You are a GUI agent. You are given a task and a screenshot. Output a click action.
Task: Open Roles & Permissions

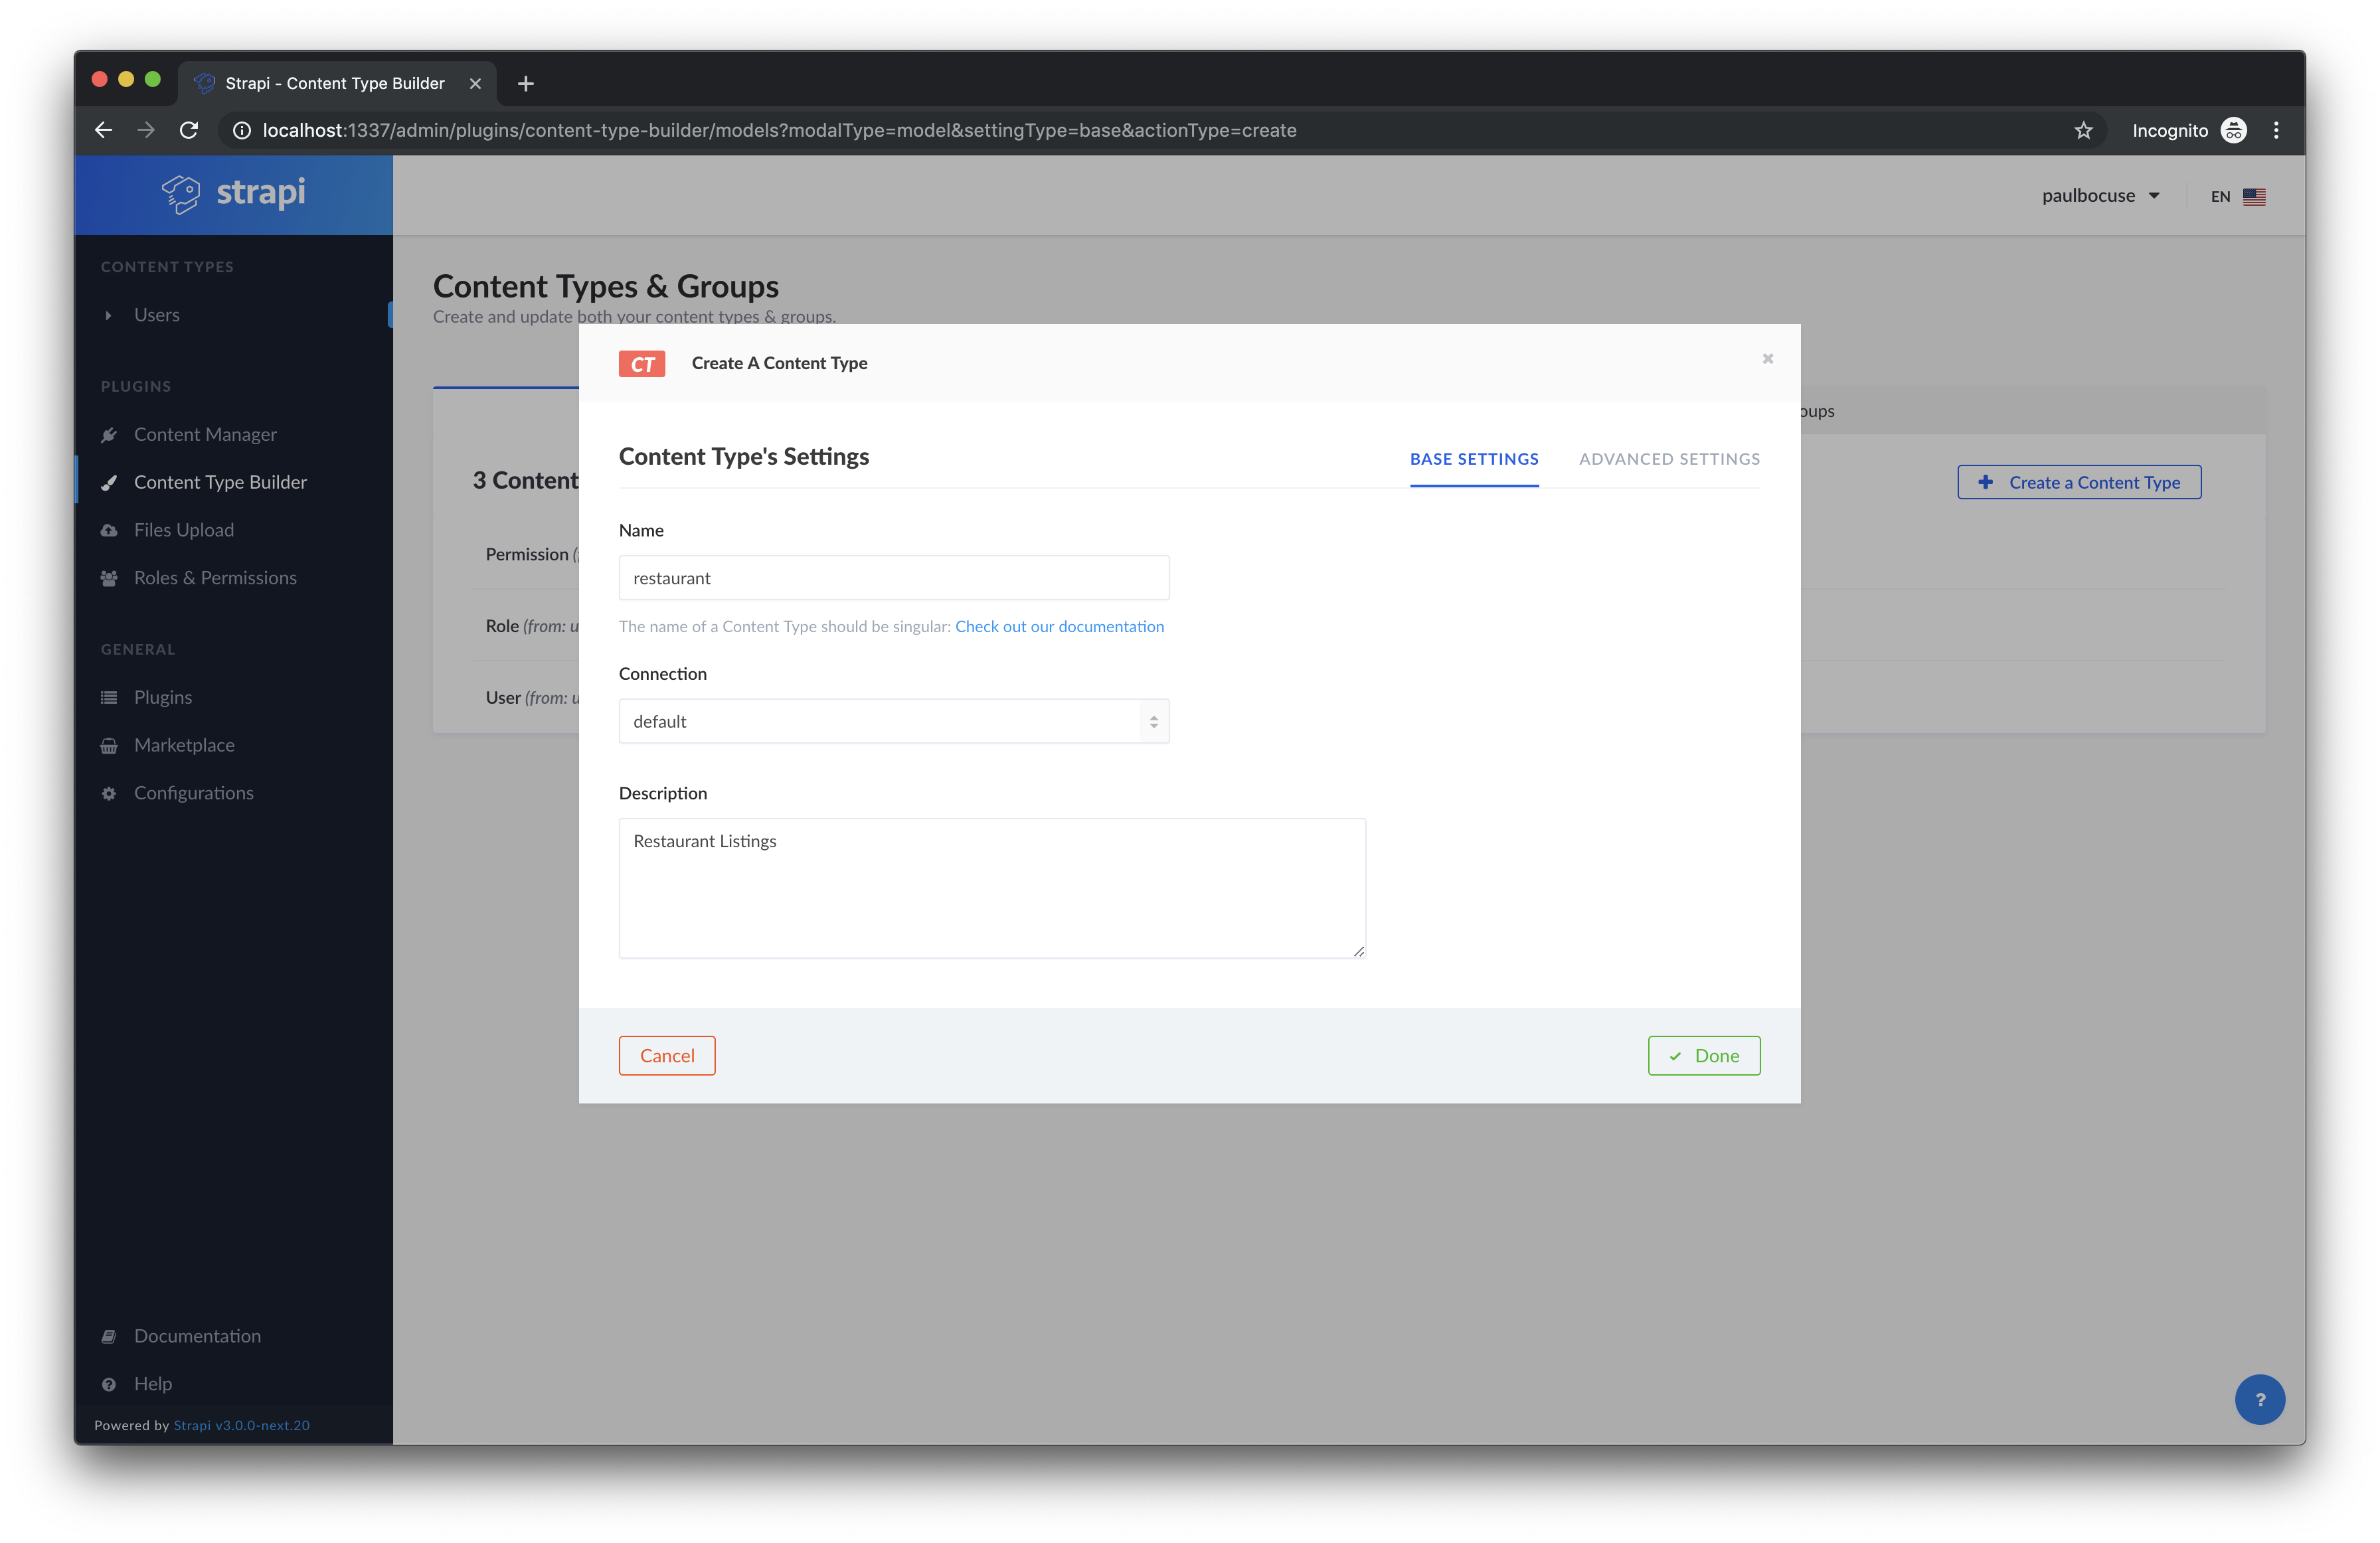pyautogui.click(x=215, y=577)
